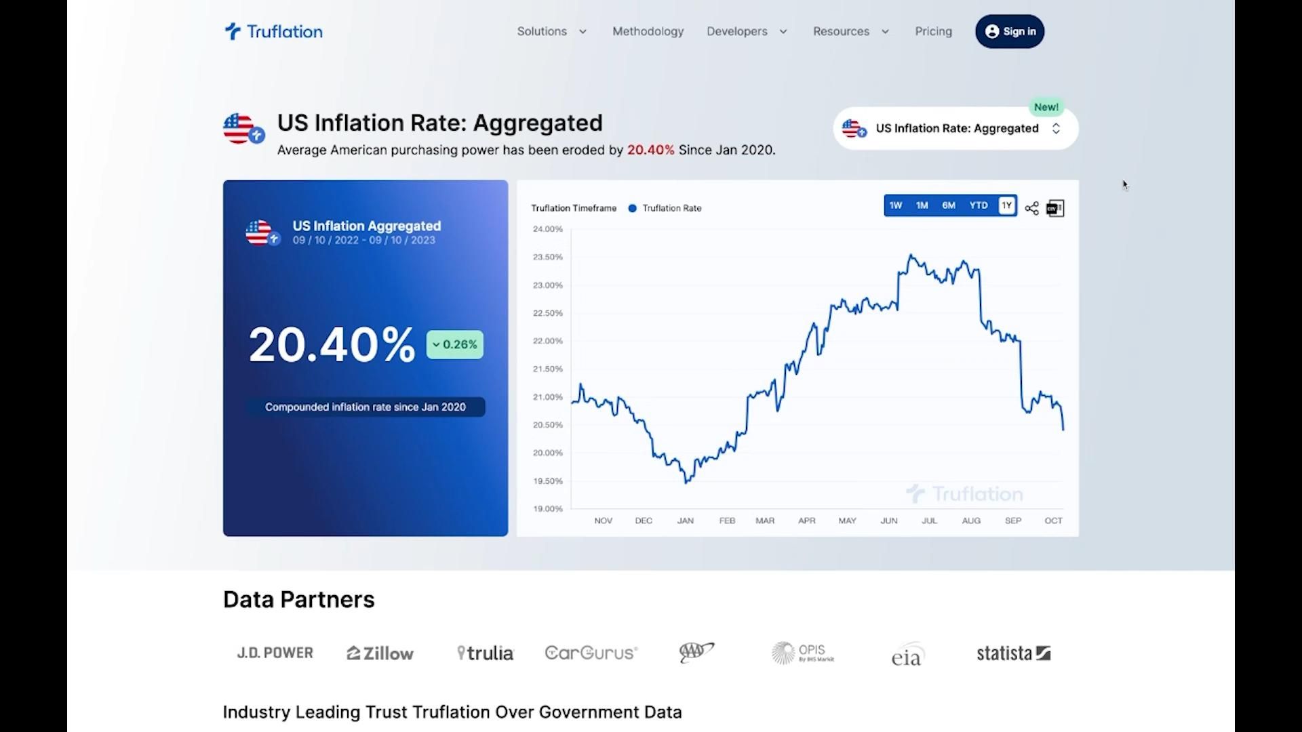Image resolution: width=1302 pixels, height=732 pixels.
Task: Click the Sign in person icon
Action: pyautogui.click(x=992, y=31)
